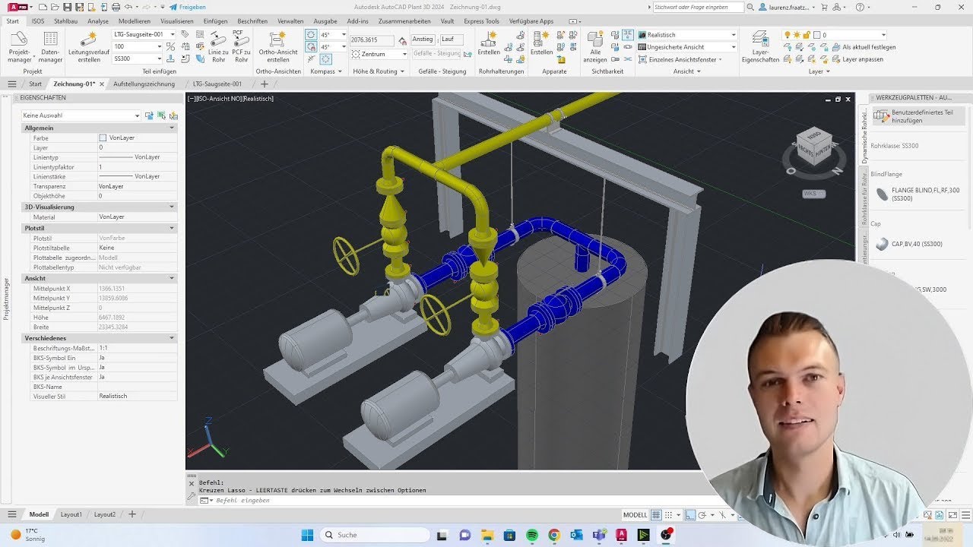Open Chrome from the taskbar
Image resolution: width=973 pixels, height=547 pixels.
click(x=554, y=535)
